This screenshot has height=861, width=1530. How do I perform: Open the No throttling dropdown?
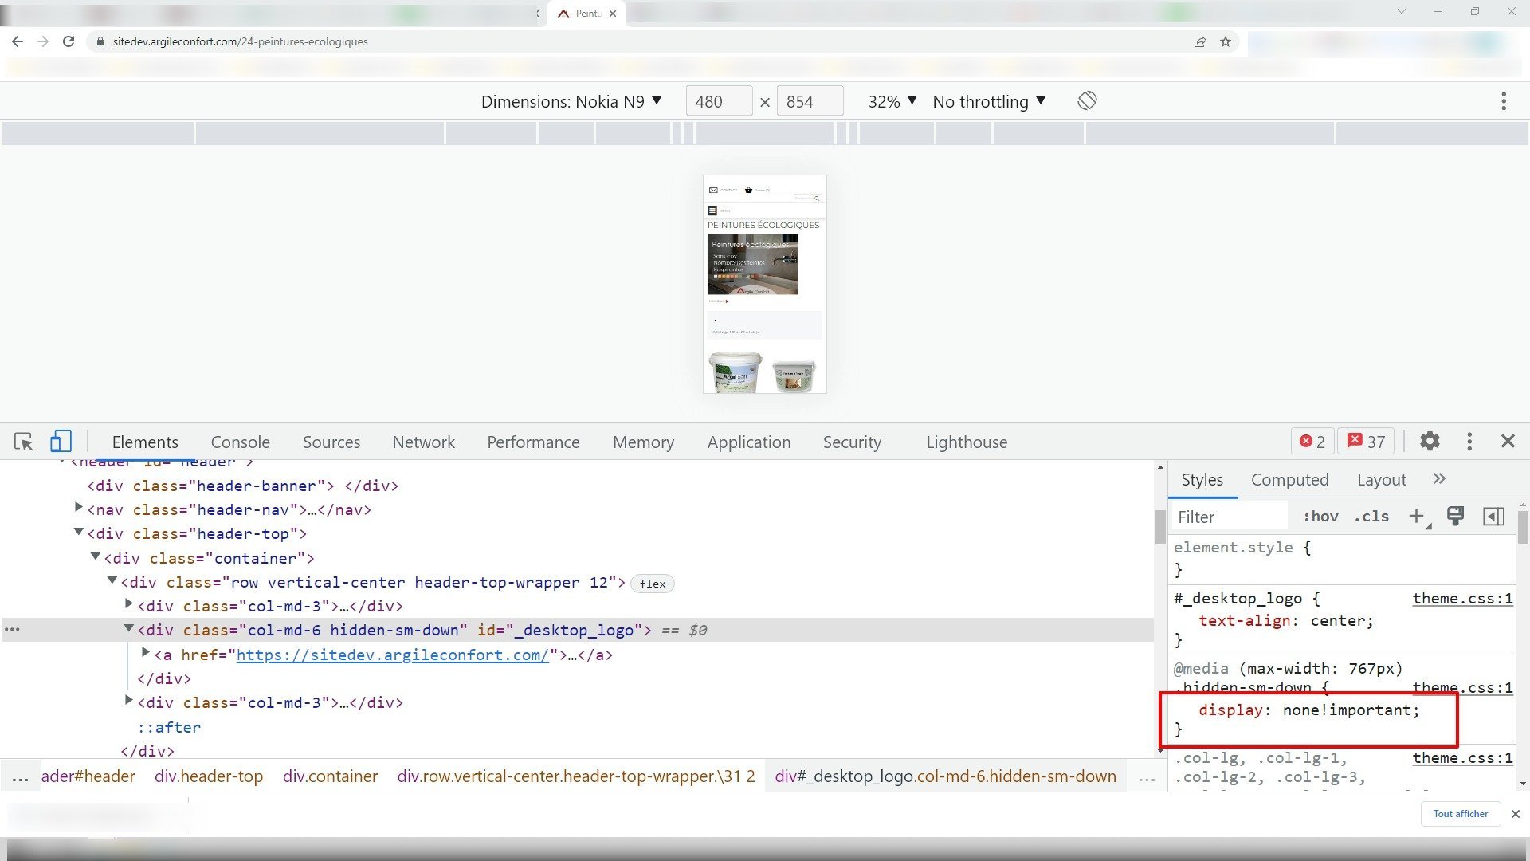[x=989, y=101]
